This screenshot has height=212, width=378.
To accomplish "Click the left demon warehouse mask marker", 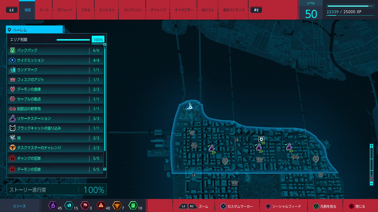I will [x=225, y=161].
